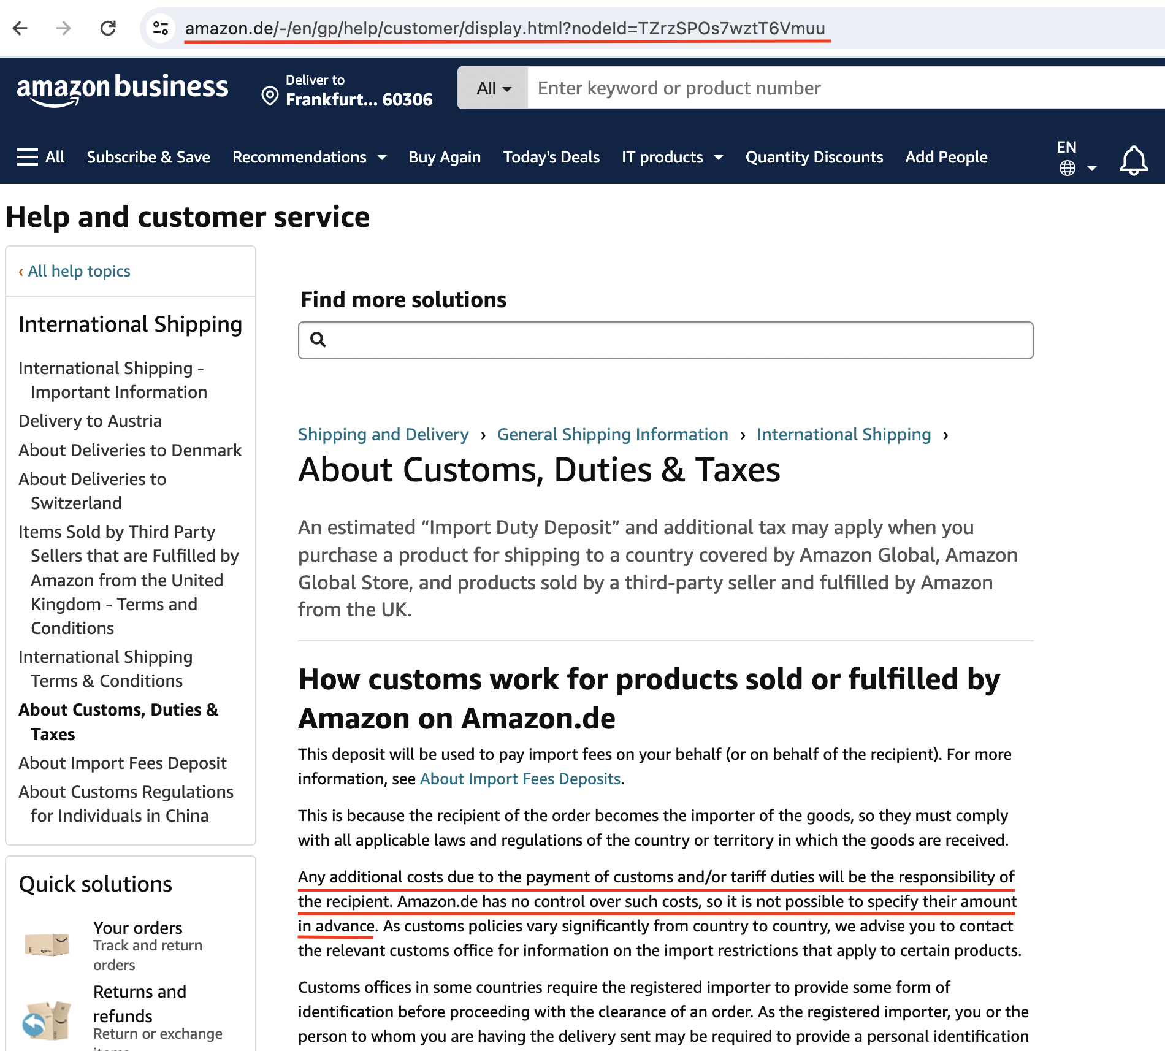
Task: Open Subscribe & Save
Action: [148, 157]
